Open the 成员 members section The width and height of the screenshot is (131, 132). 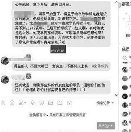(126, 50)
